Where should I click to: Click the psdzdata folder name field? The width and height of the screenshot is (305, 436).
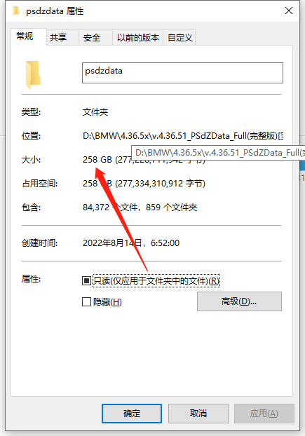[x=182, y=73]
